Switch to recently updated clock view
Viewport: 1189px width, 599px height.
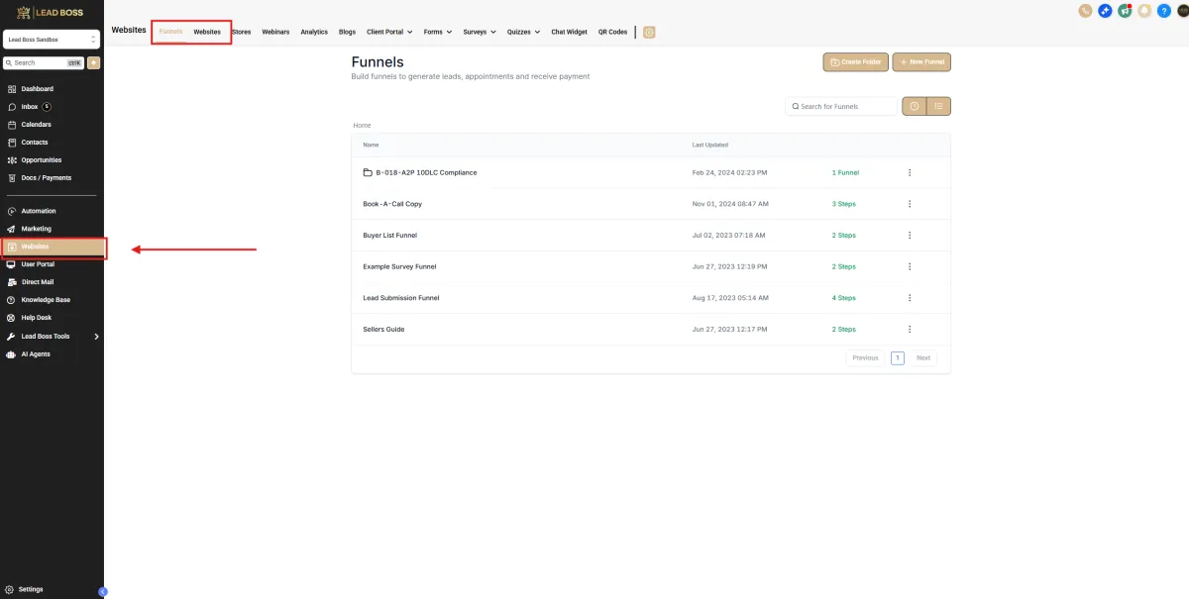914,106
